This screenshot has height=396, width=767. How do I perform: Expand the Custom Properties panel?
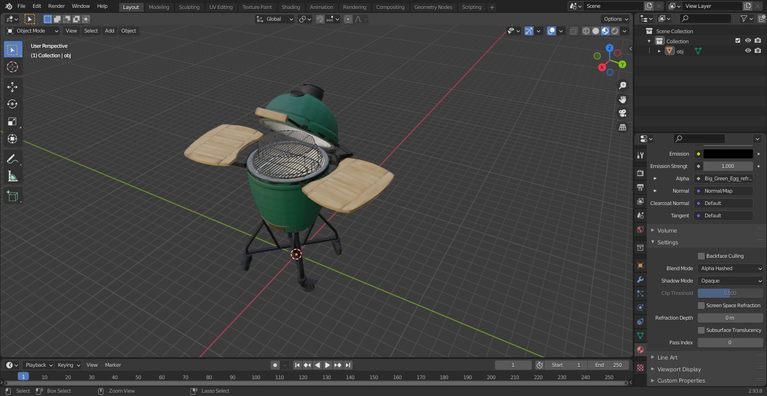[681, 380]
